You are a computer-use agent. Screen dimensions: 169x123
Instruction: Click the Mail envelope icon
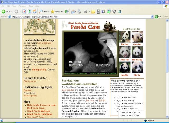coord(73,11)
